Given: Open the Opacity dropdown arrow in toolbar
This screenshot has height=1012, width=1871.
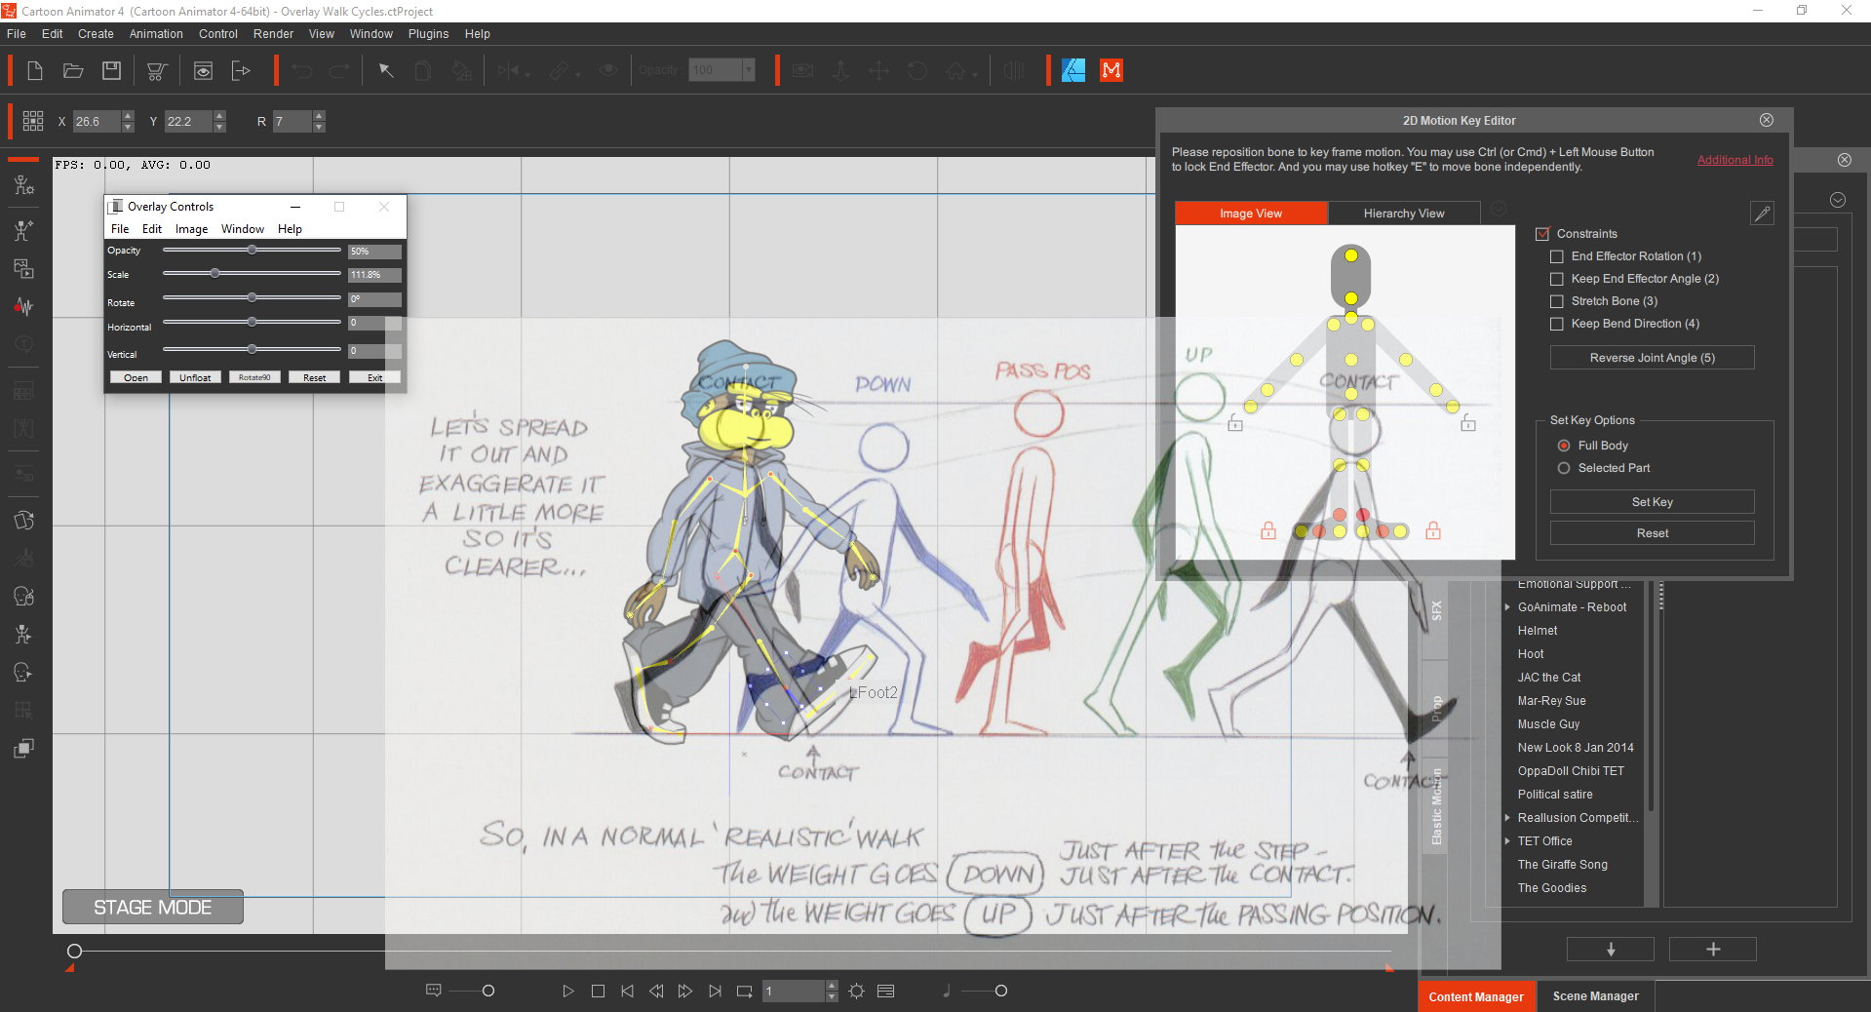Looking at the screenshot, I should [x=749, y=70].
